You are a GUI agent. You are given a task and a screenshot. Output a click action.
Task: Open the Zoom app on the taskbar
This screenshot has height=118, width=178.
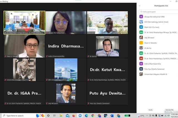[x=80, y=116]
